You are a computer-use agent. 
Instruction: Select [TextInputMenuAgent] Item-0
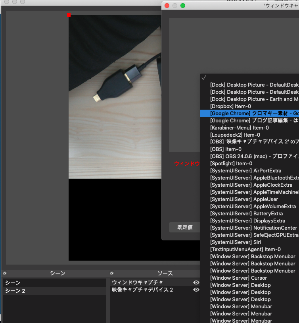pyautogui.click(x=250, y=249)
